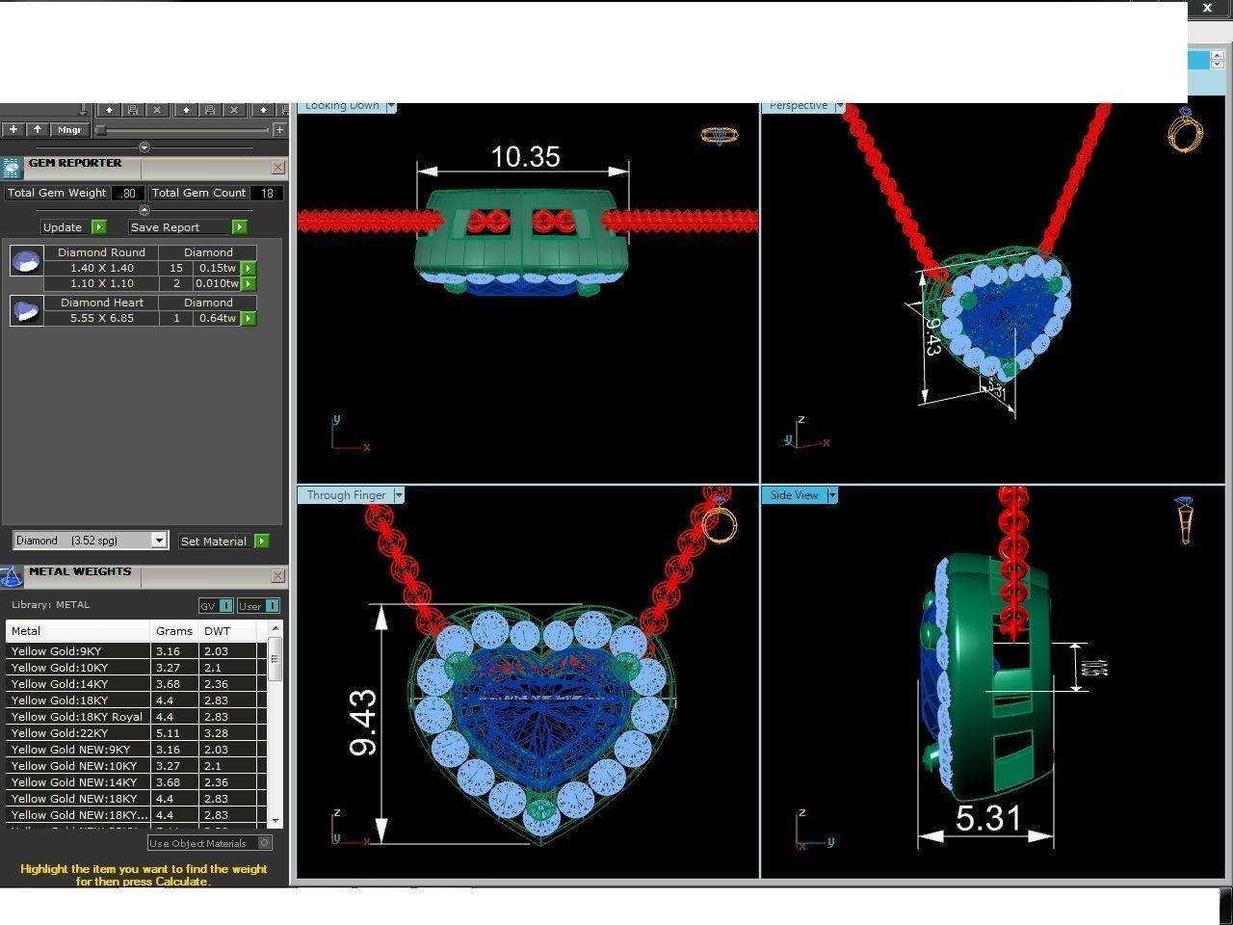Open the Perspective viewport dropdown arrow
This screenshot has height=925, width=1233.
click(839, 106)
